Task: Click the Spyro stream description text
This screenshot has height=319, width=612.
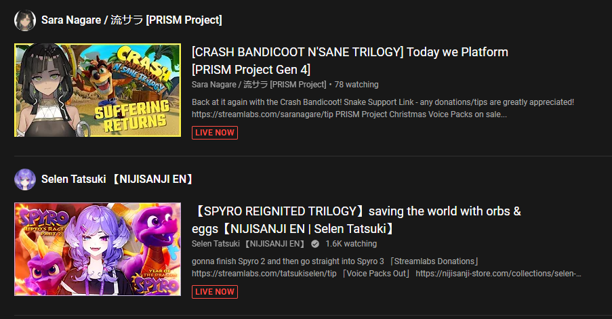Action: pos(386,267)
